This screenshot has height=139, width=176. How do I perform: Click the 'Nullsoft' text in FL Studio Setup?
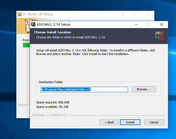(23, 105)
